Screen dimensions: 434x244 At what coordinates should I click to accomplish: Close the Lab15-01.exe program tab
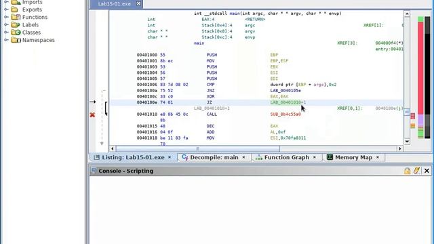pyautogui.click(x=138, y=3)
